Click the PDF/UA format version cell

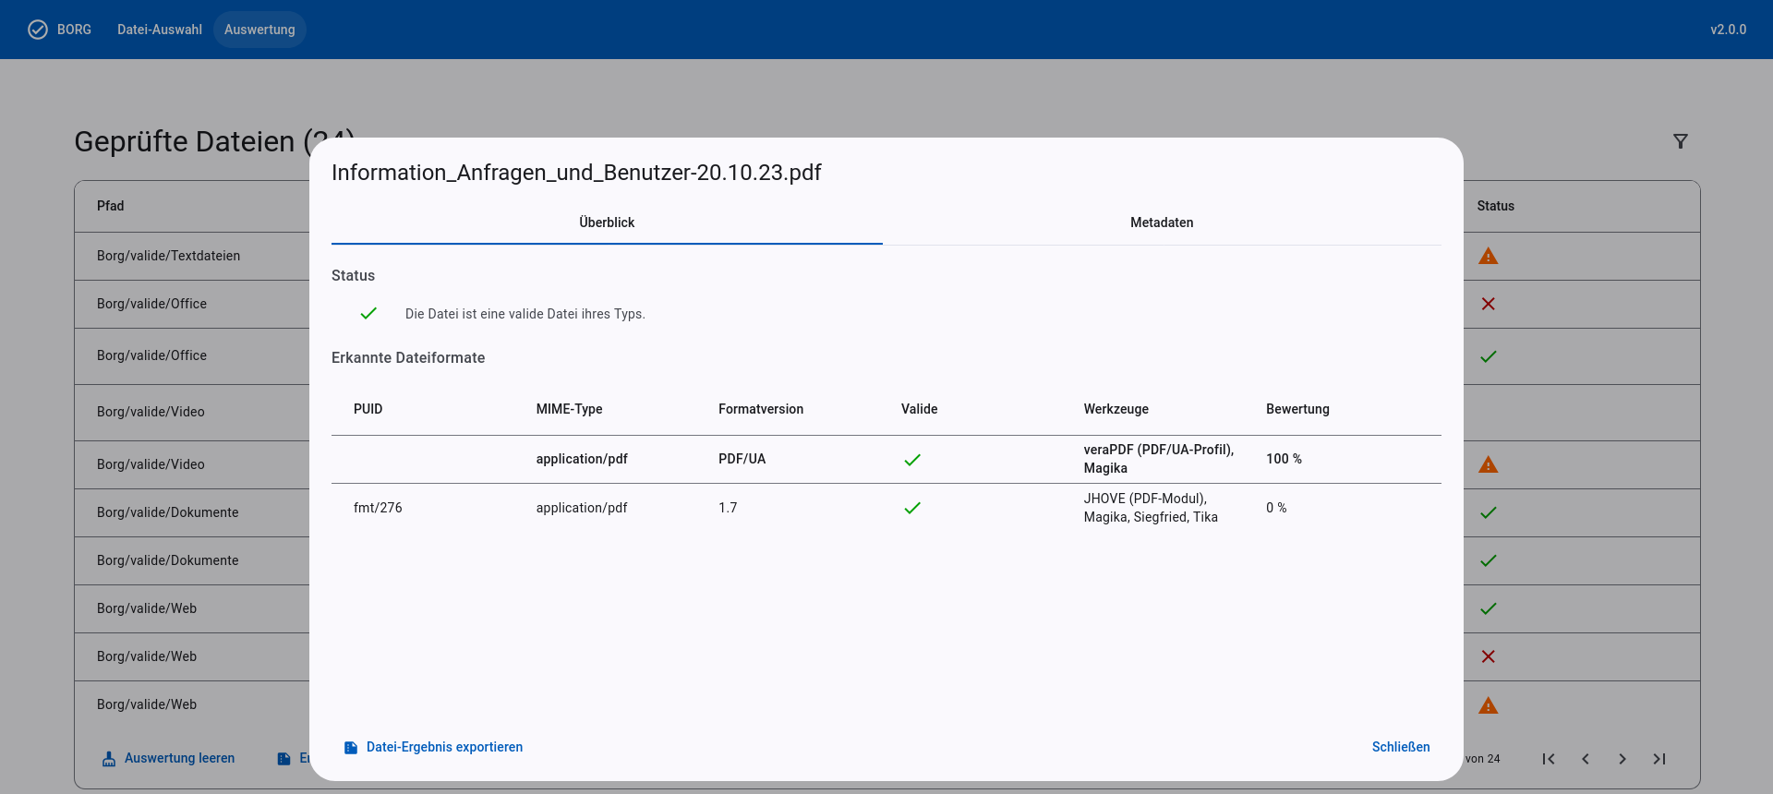[742, 459]
